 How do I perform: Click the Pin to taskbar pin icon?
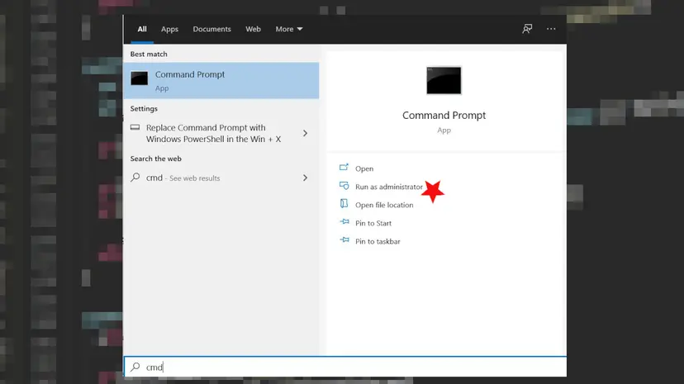pos(344,240)
